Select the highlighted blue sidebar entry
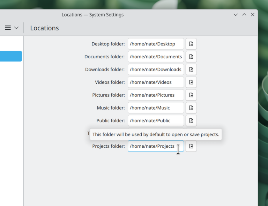 11,56
